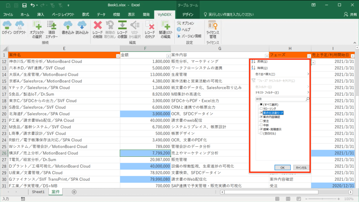
Task: Uncheck the 案件内容確認 filter checkbox
Action: [x=261, y=116]
